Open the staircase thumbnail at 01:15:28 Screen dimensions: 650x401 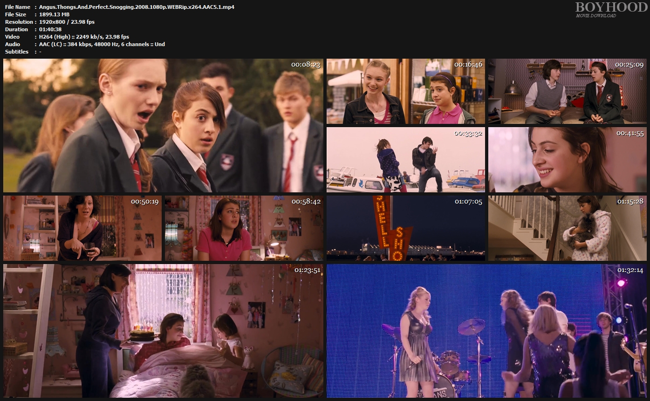(568, 228)
